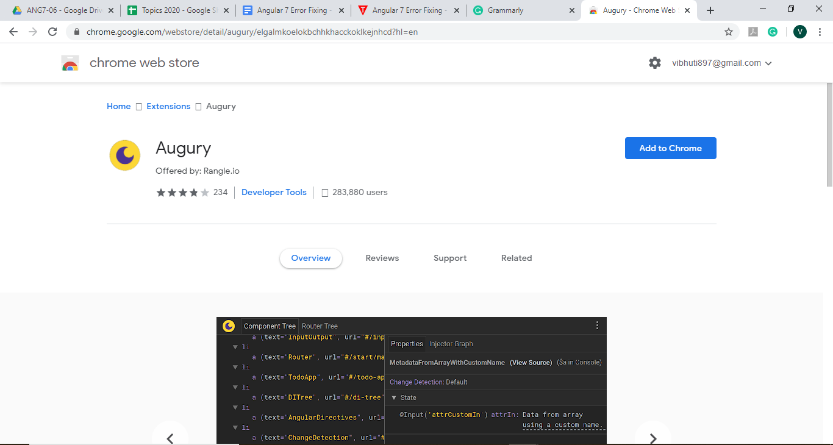Show the previous screenshot with left arrow
833x445 pixels.
[170, 438]
